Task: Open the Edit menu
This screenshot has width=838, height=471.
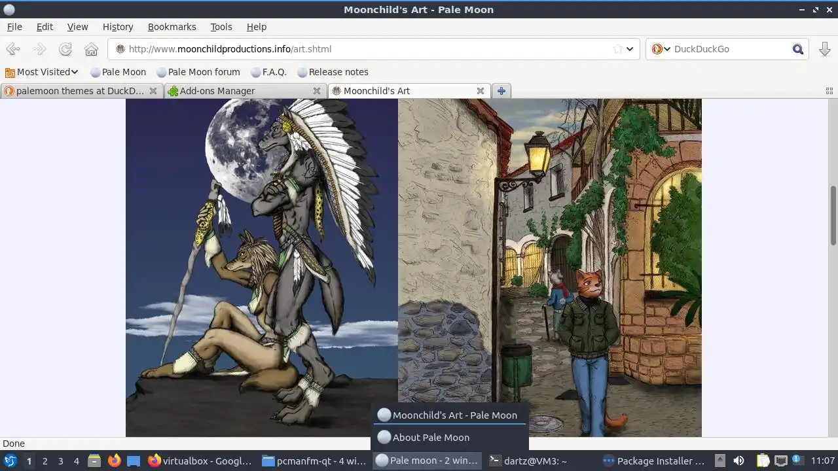Action: tap(45, 27)
